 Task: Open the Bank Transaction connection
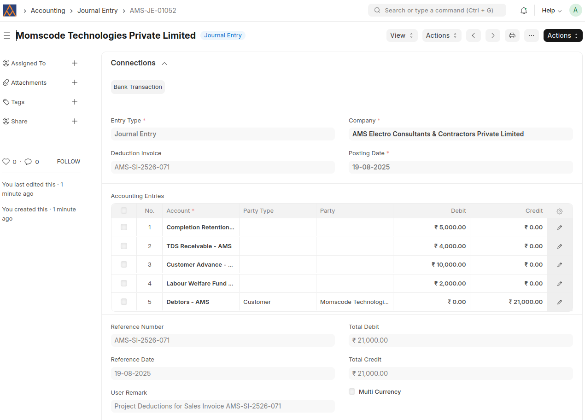coord(138,87)
